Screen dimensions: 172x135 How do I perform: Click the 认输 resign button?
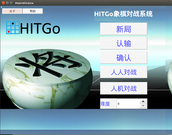124,43
